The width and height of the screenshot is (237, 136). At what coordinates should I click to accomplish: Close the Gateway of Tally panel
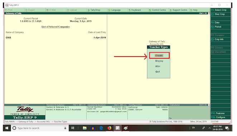(209, 14)
